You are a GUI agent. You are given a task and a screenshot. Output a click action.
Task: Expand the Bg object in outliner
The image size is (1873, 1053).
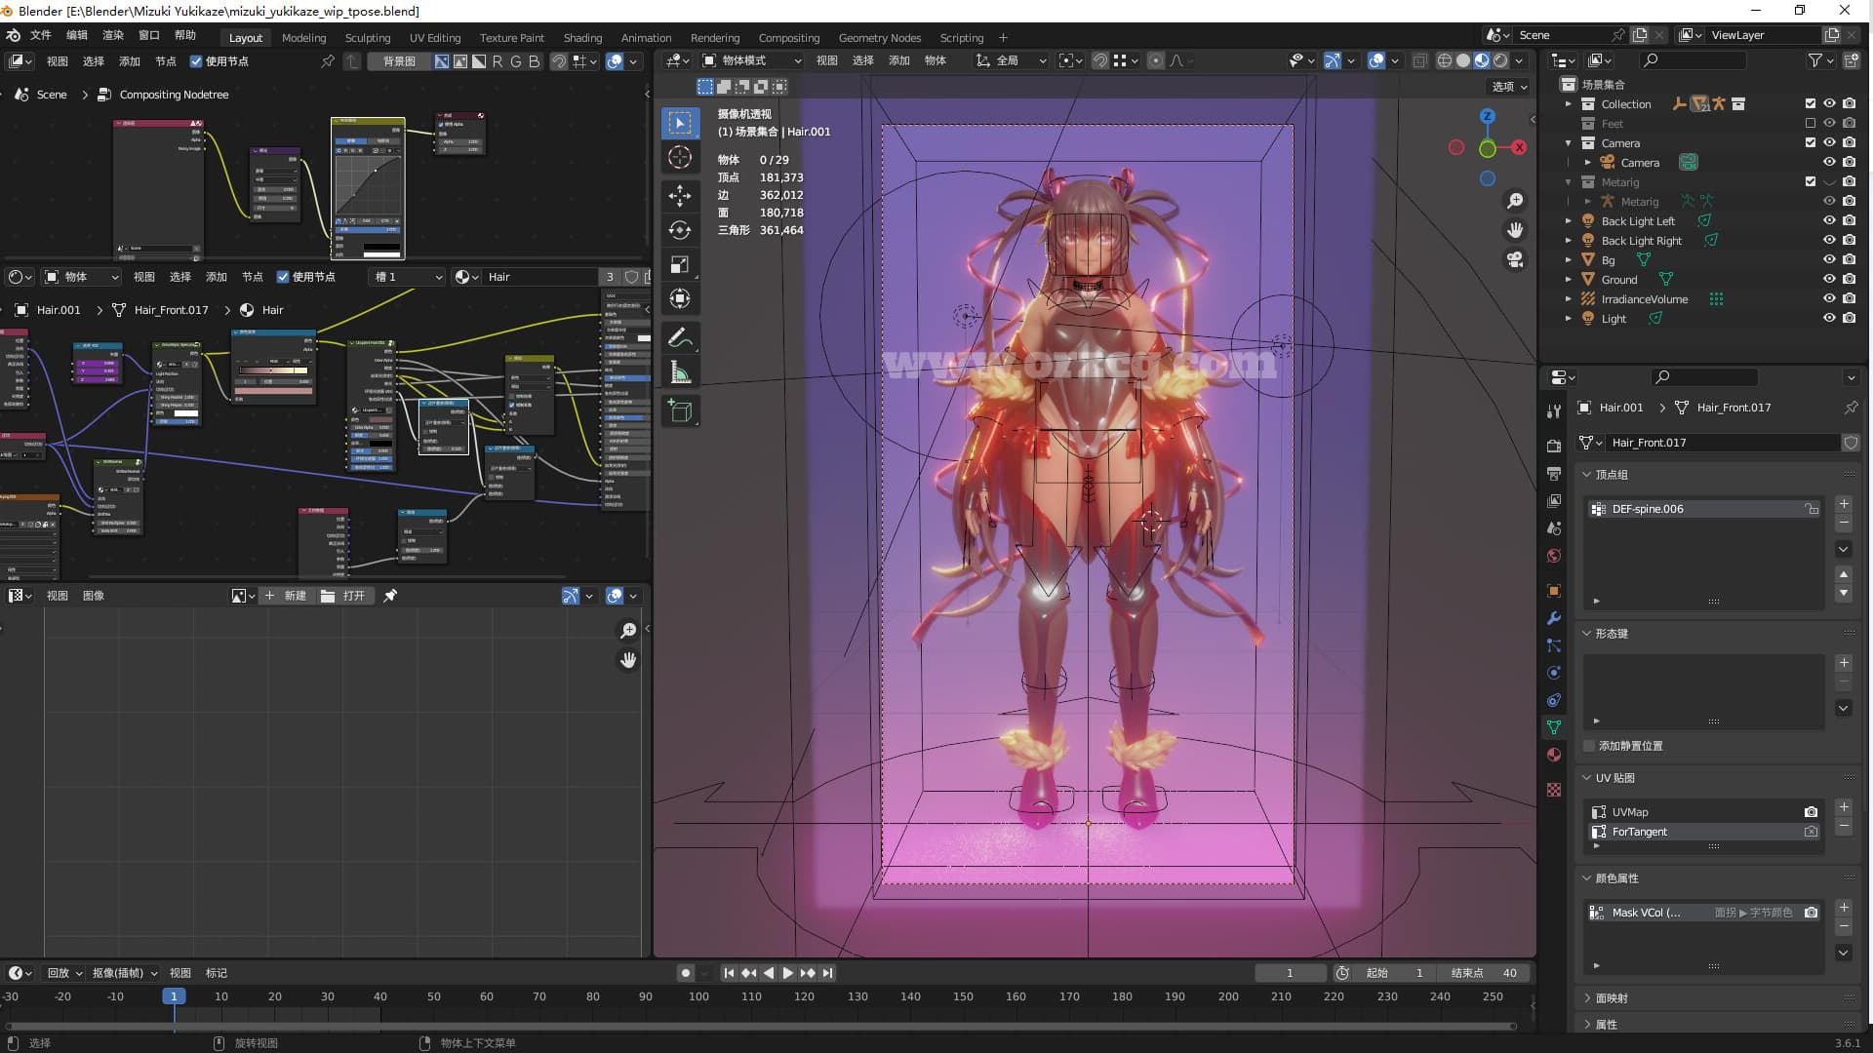tap(1569, 260)
